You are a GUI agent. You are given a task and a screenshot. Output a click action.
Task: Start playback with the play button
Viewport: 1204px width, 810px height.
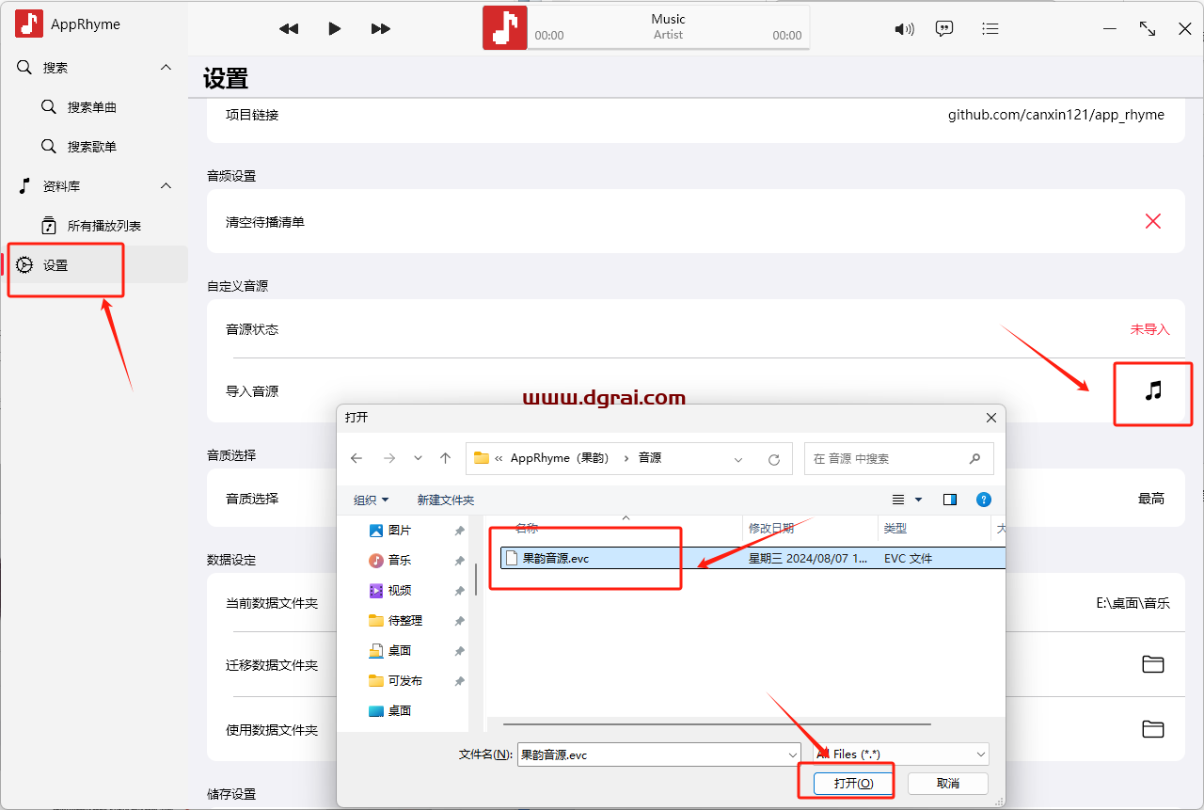coord(334,28)
